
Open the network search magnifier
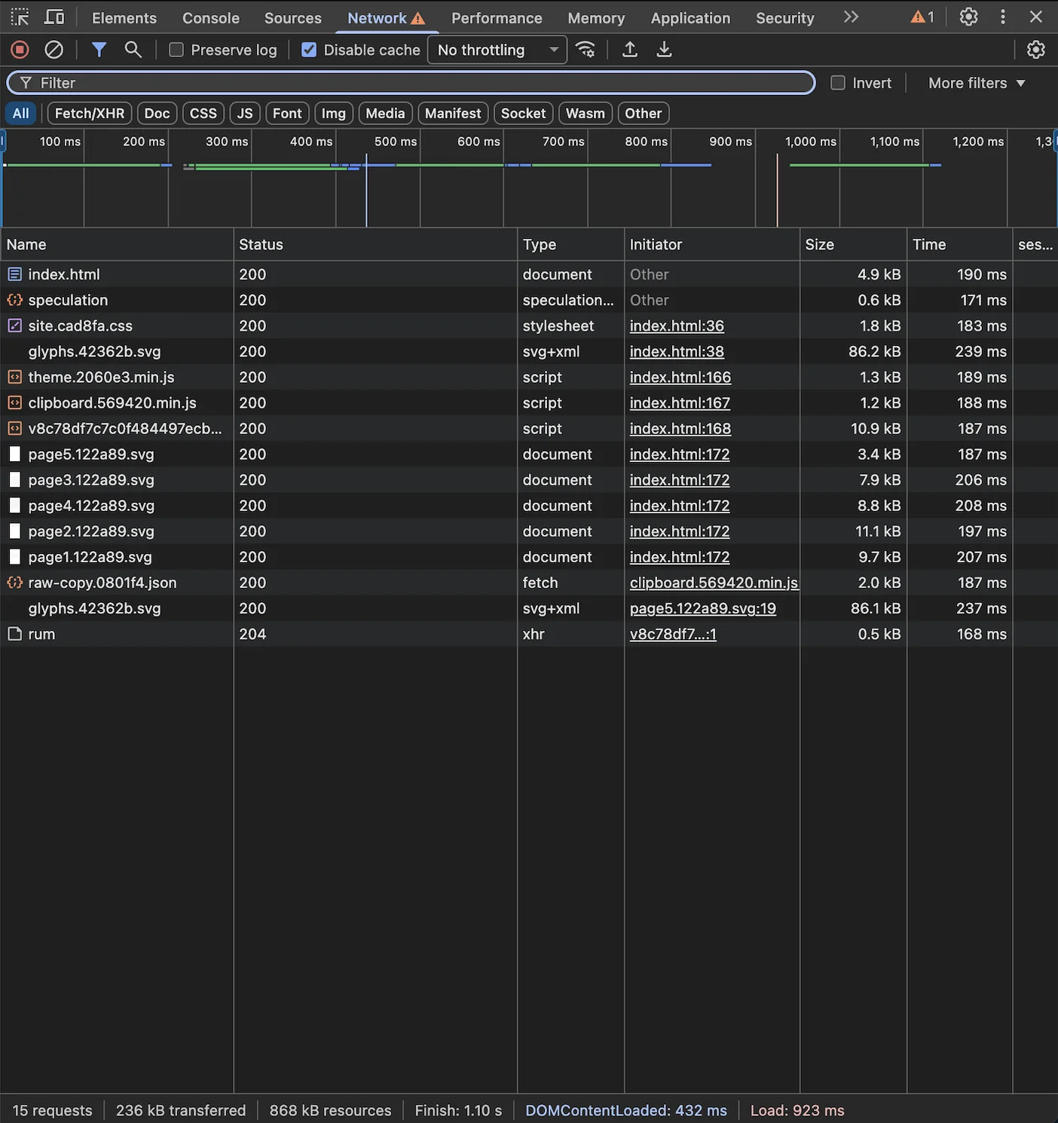click(x=133, y=50)
